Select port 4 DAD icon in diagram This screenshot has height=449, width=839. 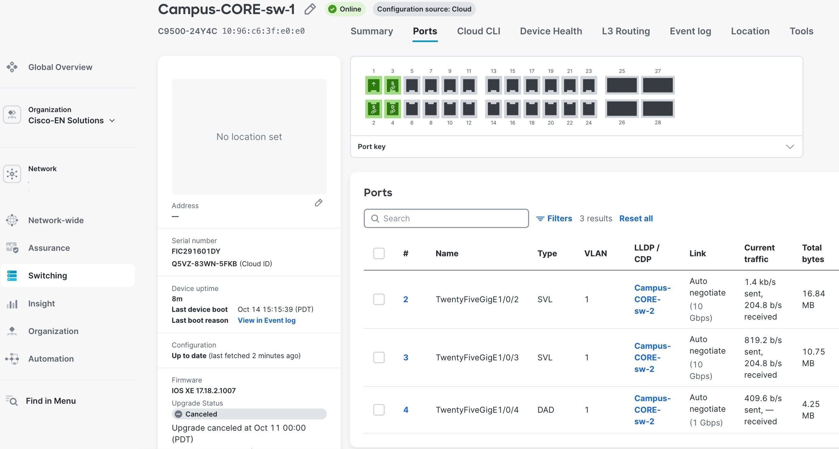(x=392, y=109)
